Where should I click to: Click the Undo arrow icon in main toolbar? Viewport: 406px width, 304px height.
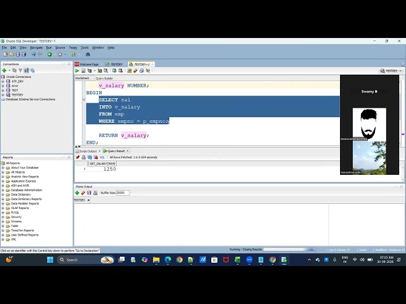click(34, 54)
